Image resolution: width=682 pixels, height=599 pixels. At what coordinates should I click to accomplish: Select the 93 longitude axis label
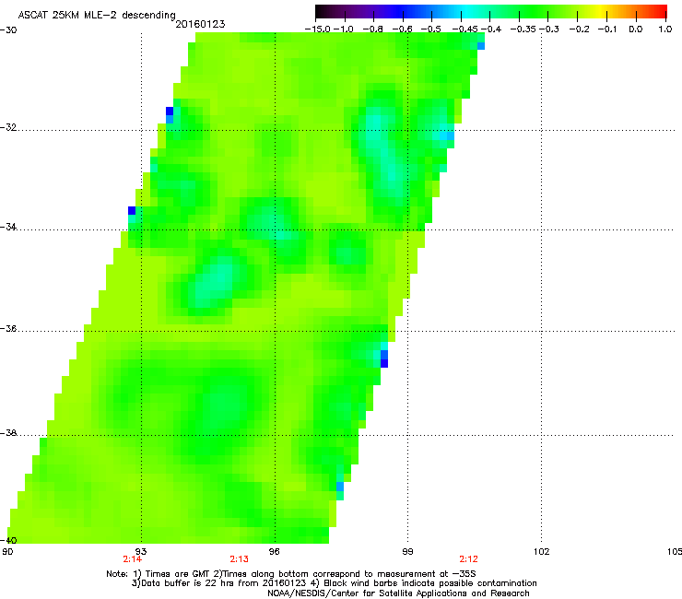point(141,552)
